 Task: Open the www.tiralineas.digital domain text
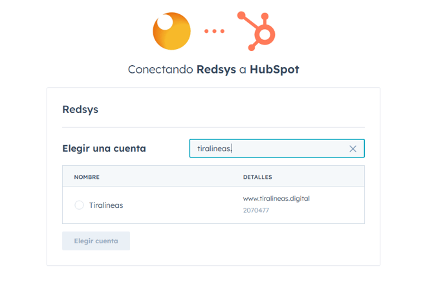tap(276, 199)
